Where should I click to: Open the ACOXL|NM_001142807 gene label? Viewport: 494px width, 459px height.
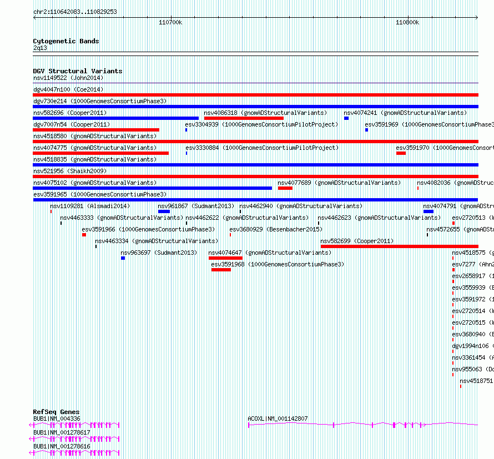278,418
